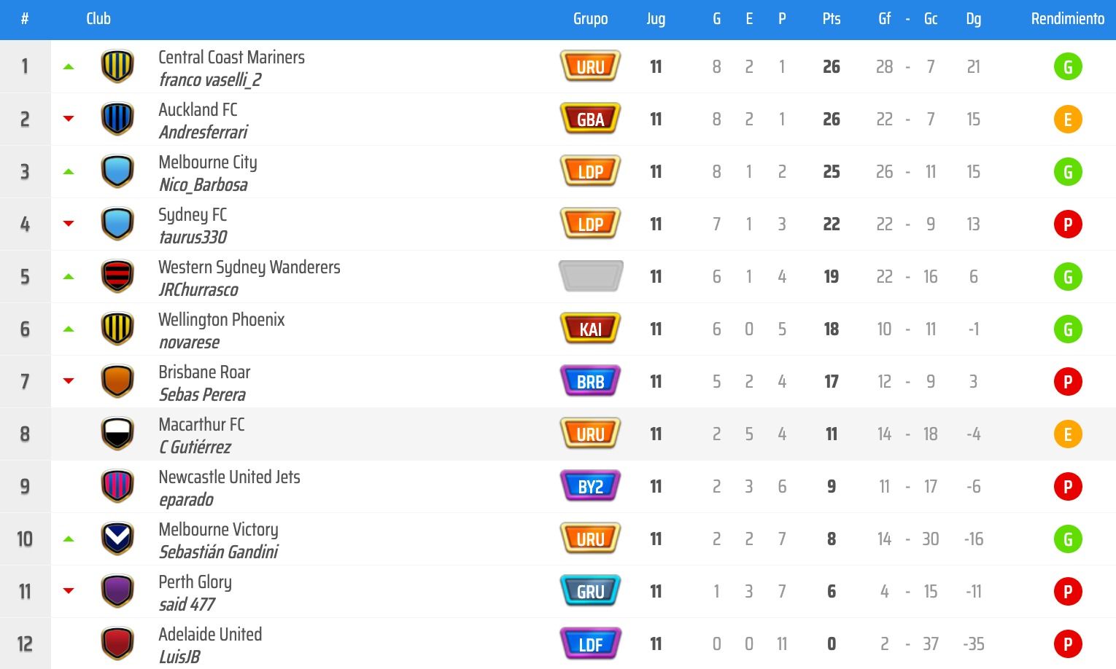Viewport: 1116px width, 669px height.
Task: Open the GBA group badge for Auckland FC
Action: [x=590, y=119]
